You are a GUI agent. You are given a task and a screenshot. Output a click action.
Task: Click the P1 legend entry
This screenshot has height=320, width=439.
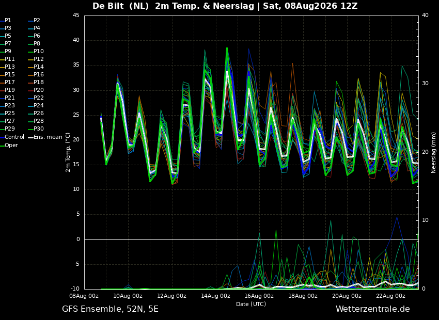[x=6, y=21]
